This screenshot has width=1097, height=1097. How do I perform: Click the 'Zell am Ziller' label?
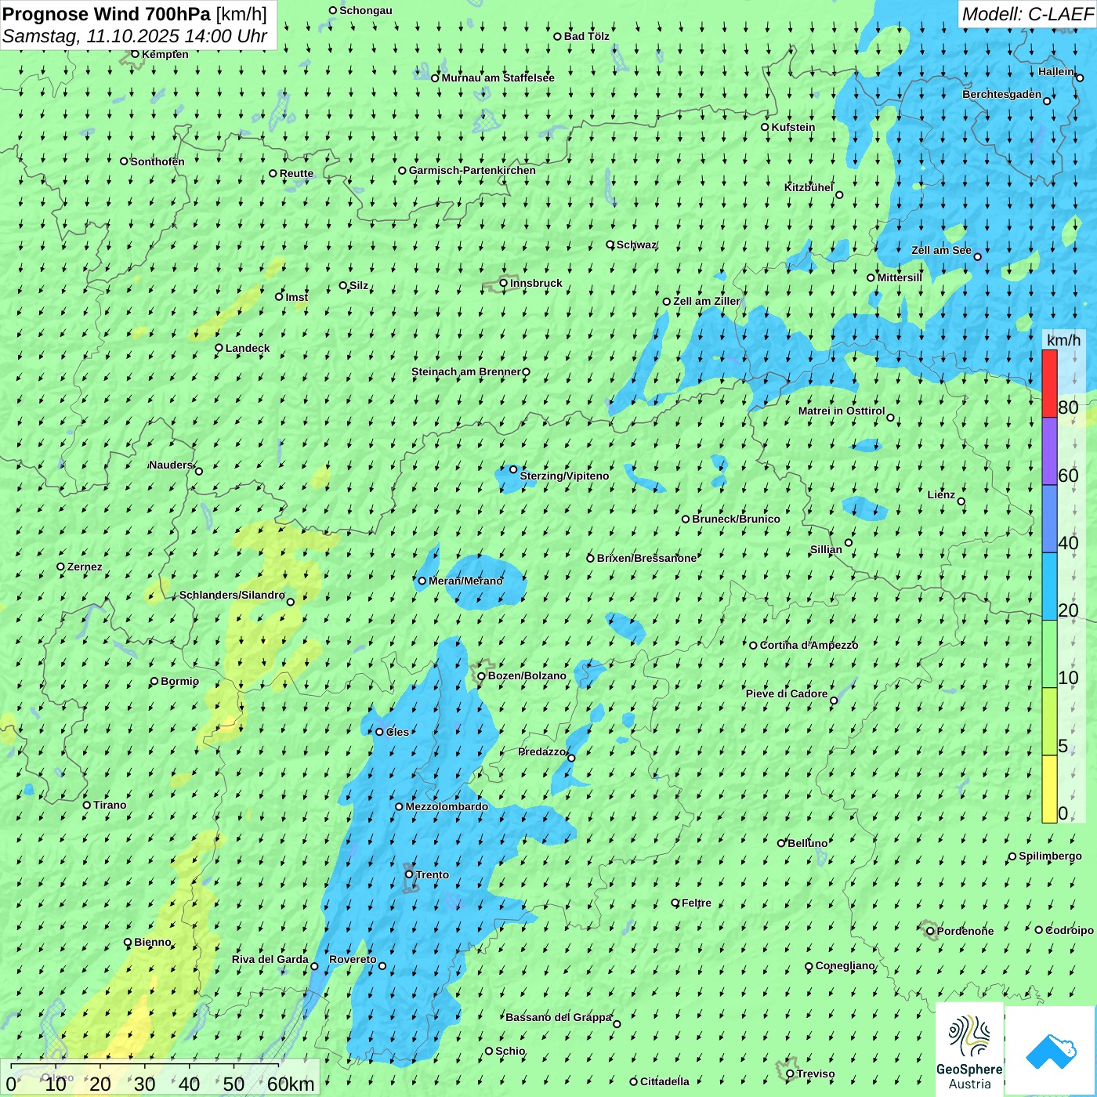tap(707, 301)
